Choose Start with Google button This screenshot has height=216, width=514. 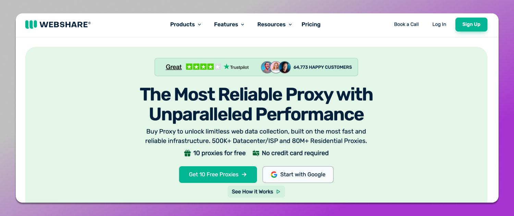tap(298, 175)
